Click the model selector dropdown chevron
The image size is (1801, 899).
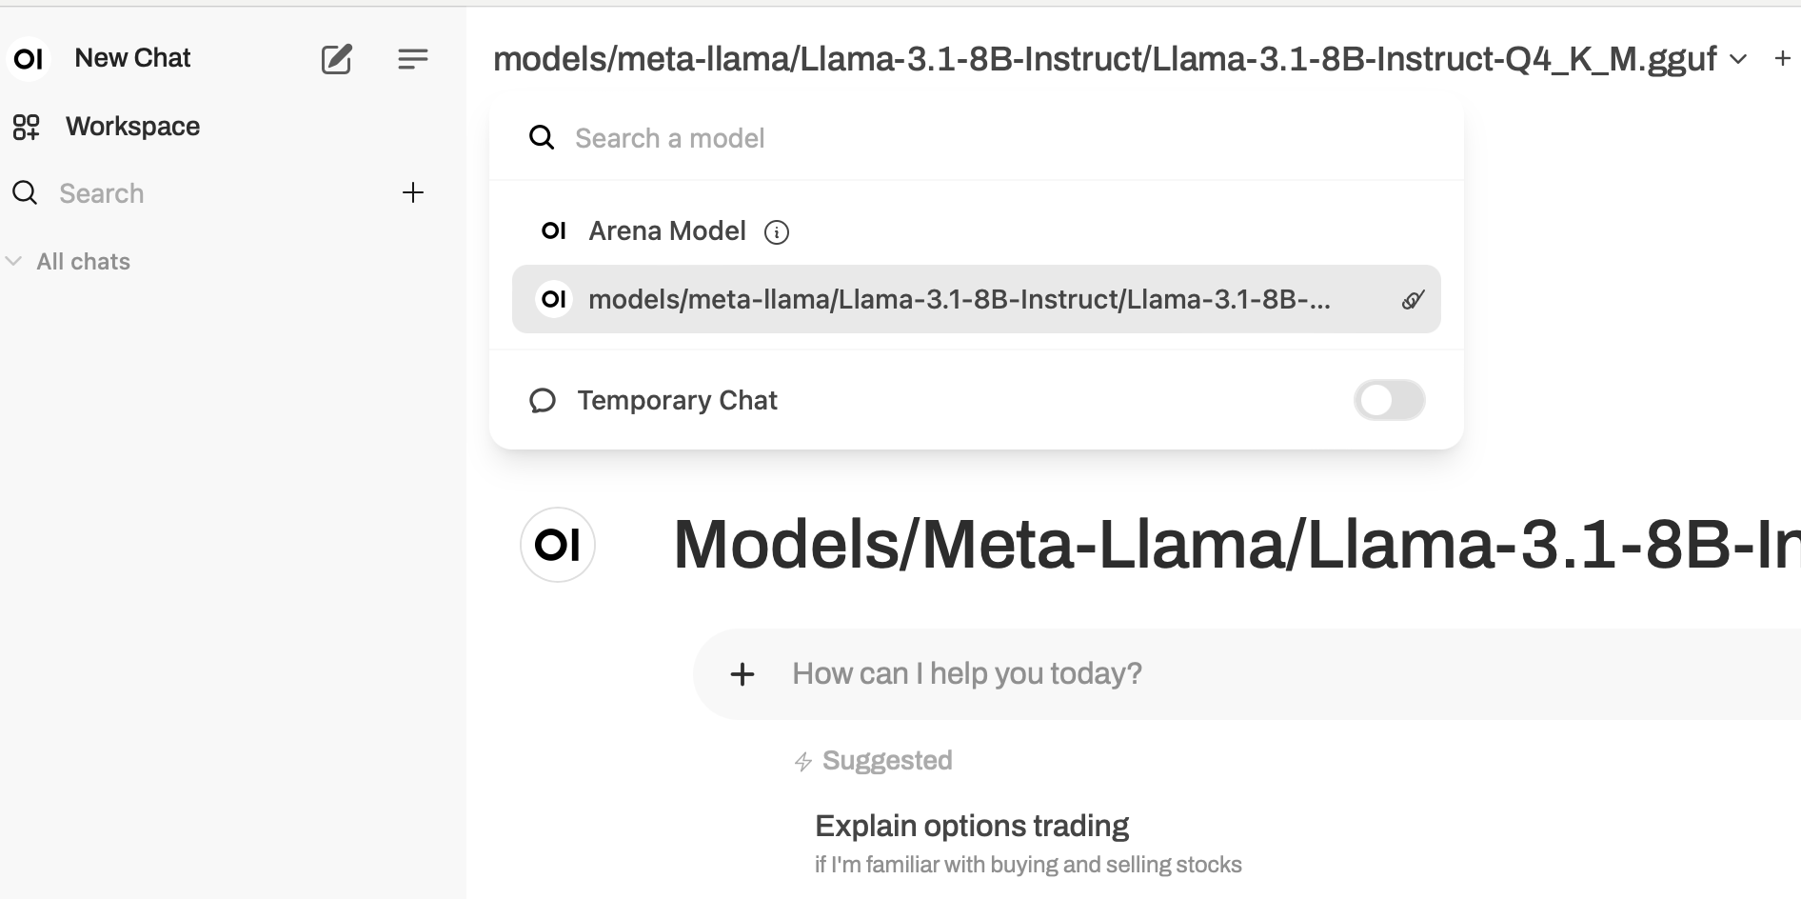pyautogui.click(x=1738, y=59)
